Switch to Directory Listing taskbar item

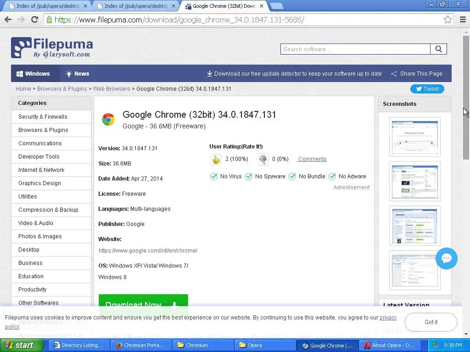[x=78, y=345]
